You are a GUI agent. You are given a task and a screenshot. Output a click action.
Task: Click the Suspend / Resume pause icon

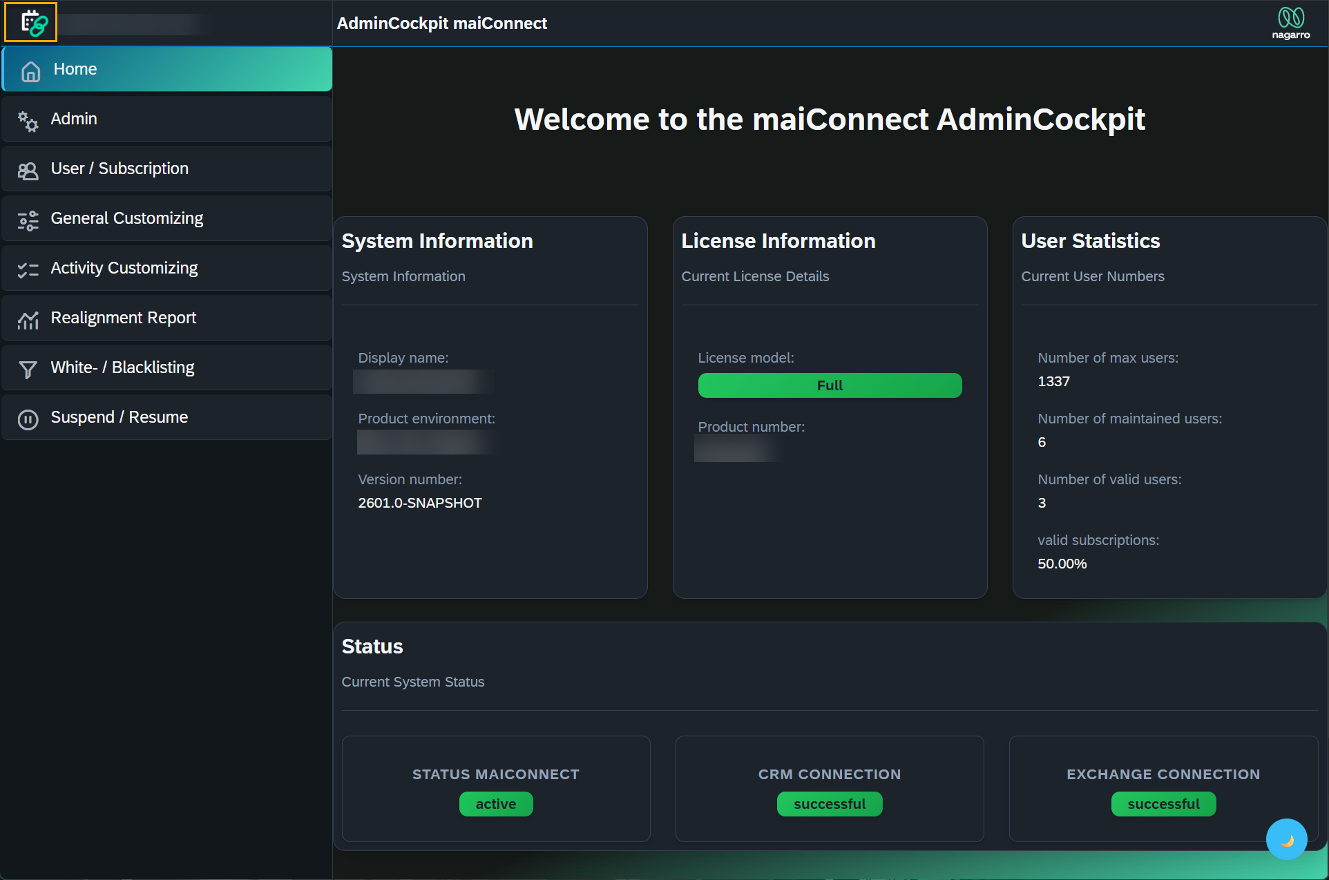tap(28, 419)
